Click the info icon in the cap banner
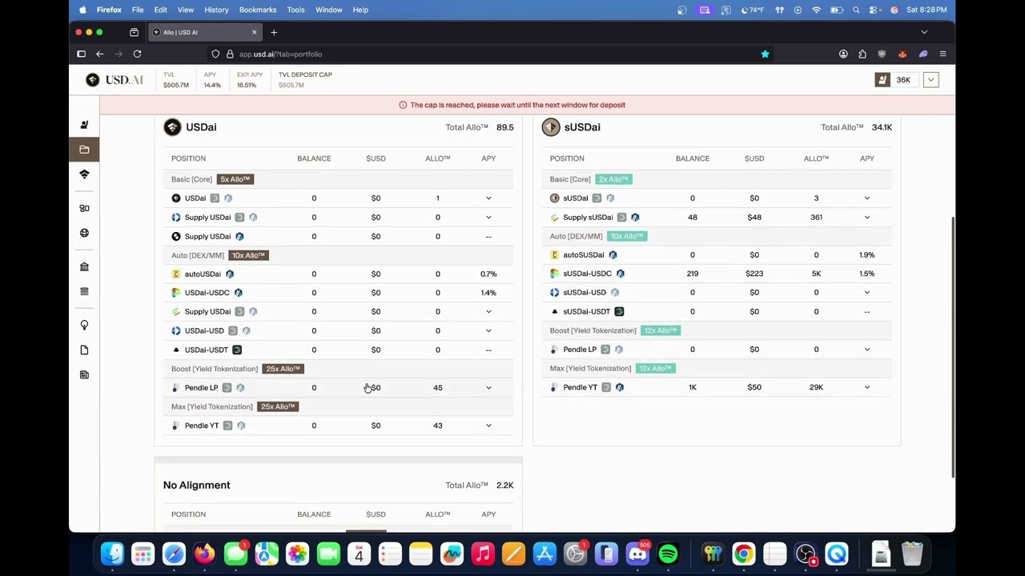 [403, 105]
